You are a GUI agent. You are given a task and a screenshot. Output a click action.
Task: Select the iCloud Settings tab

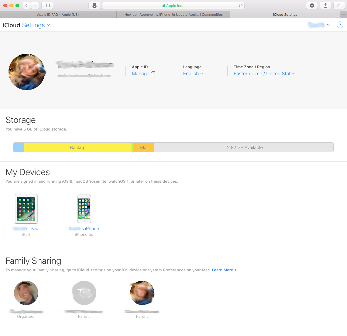(x=285, y=15)
